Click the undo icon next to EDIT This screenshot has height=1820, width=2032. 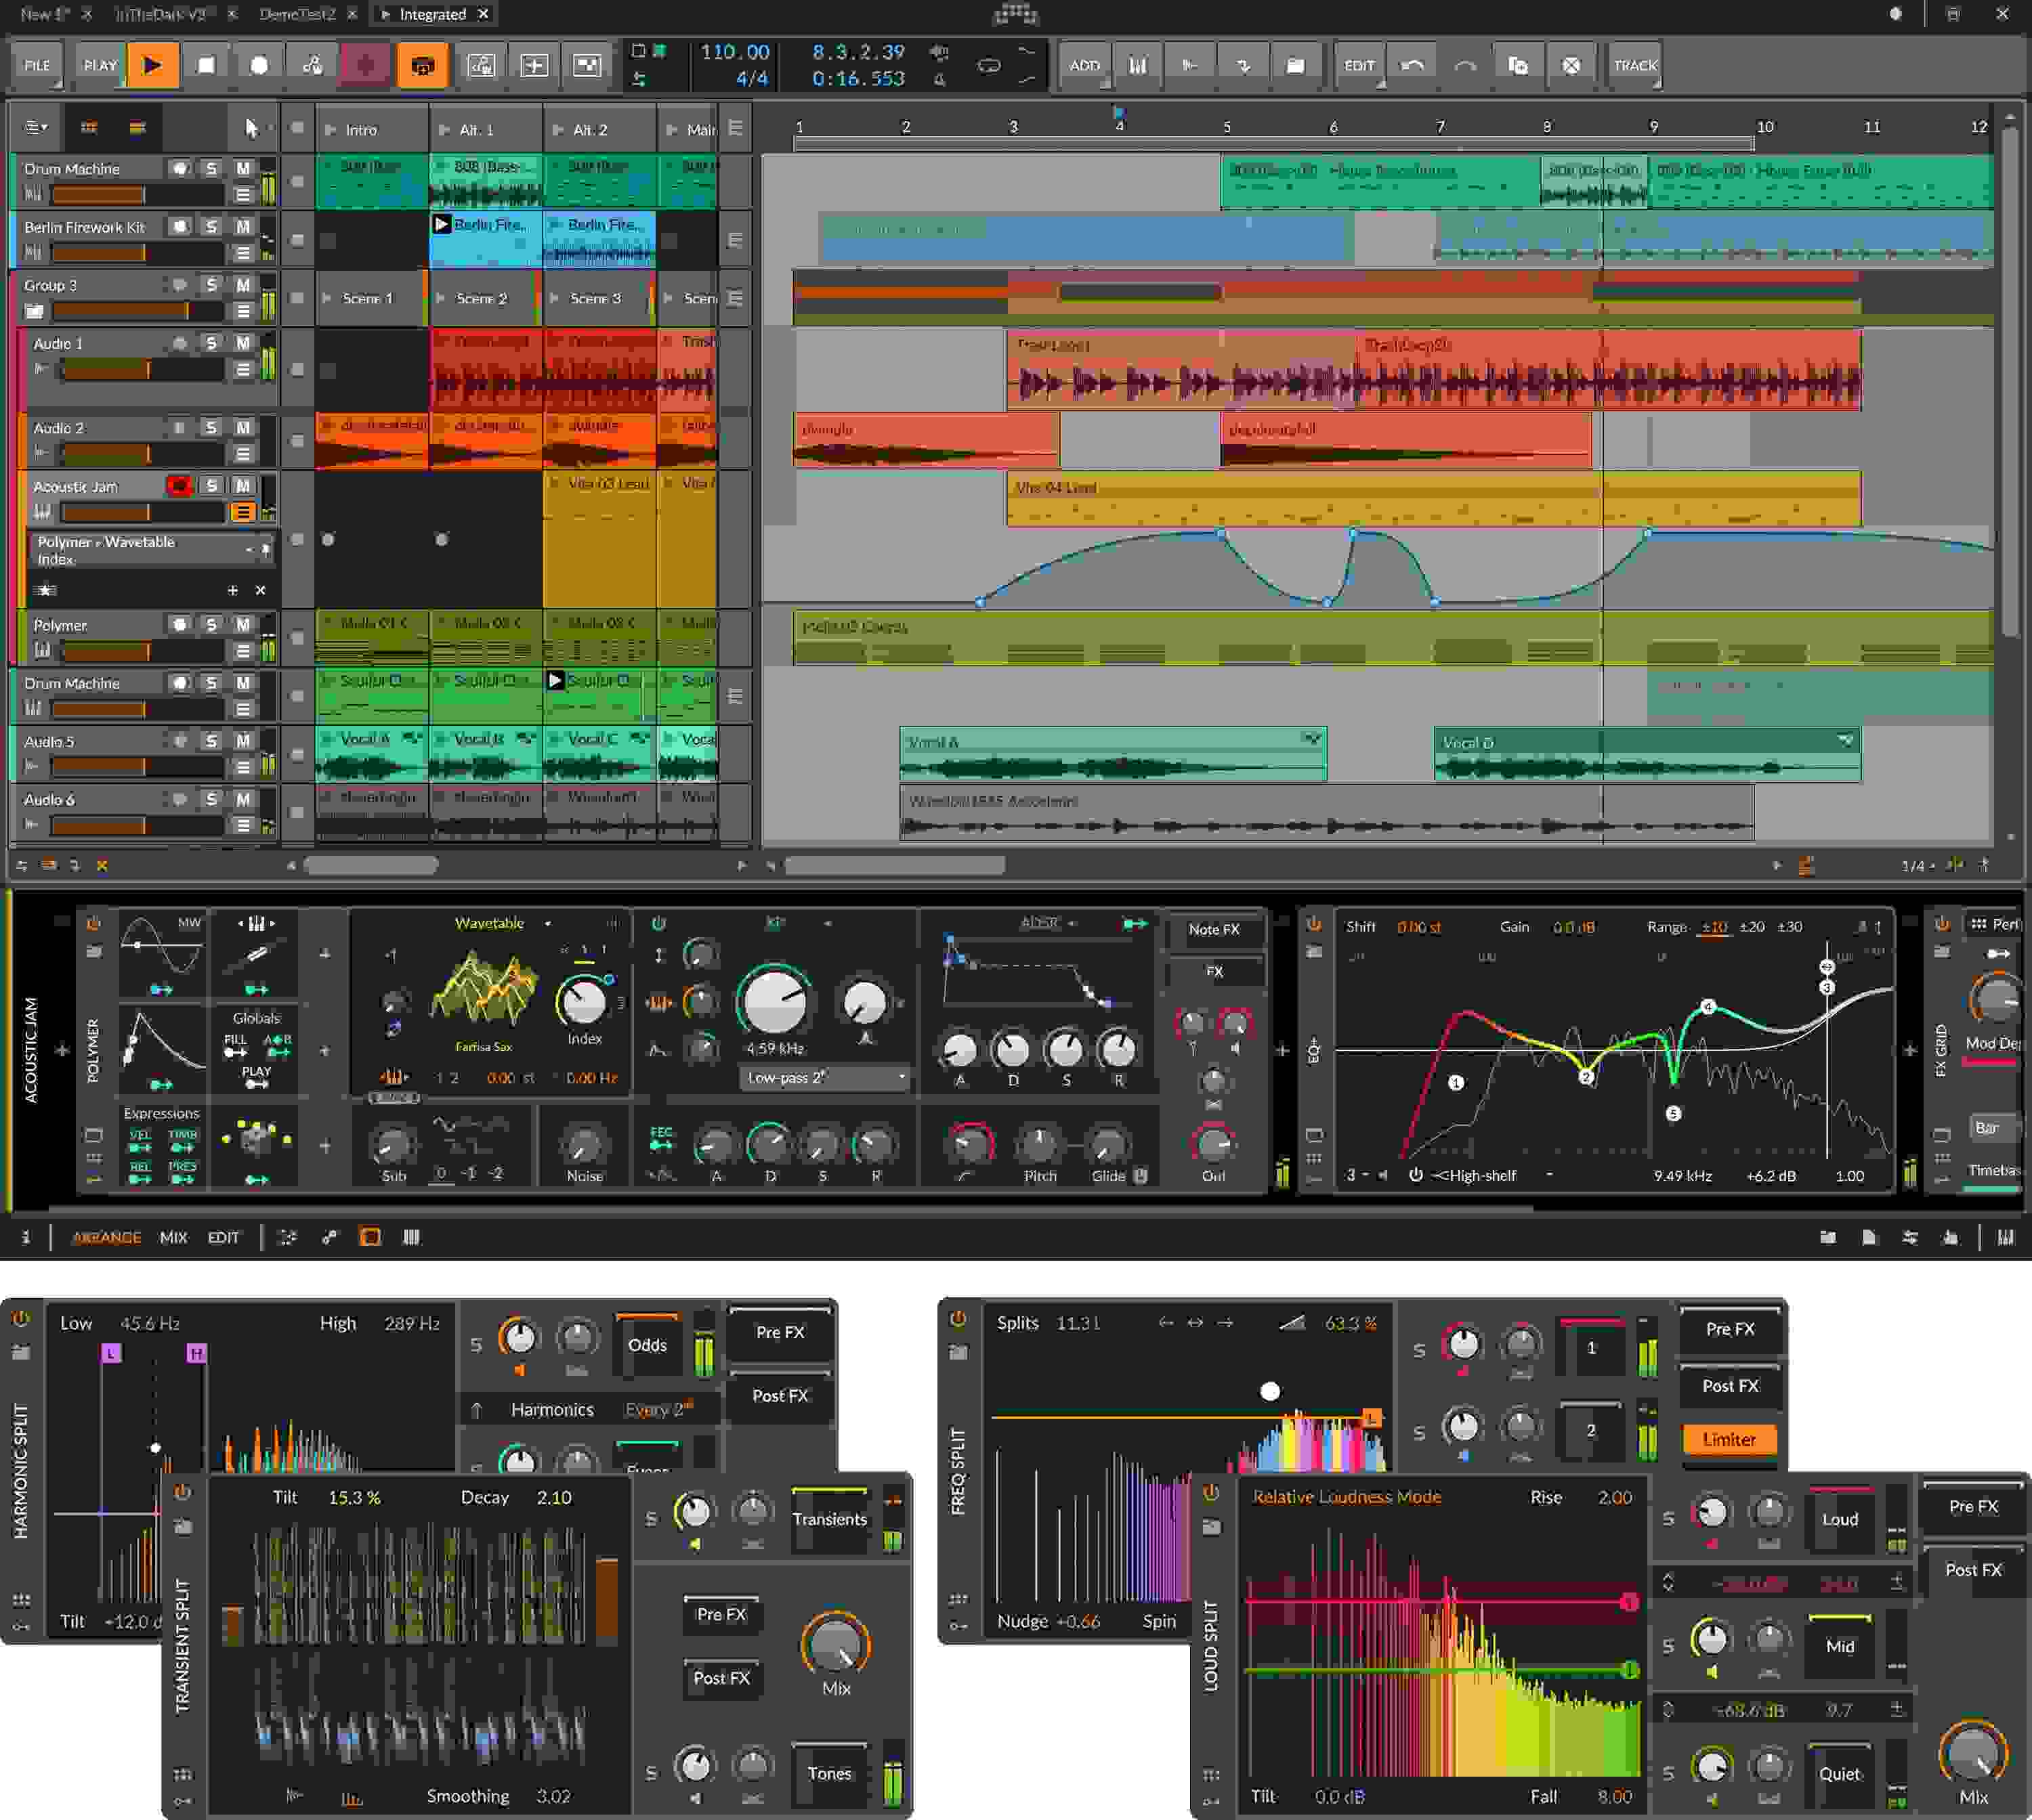coord(1411,65)
